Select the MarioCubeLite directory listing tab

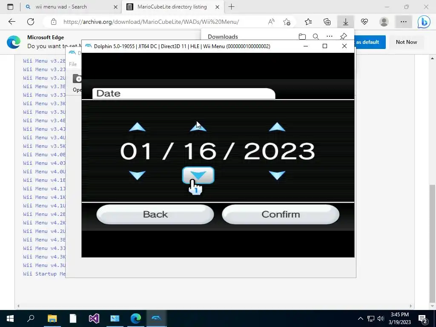point(172,7)
